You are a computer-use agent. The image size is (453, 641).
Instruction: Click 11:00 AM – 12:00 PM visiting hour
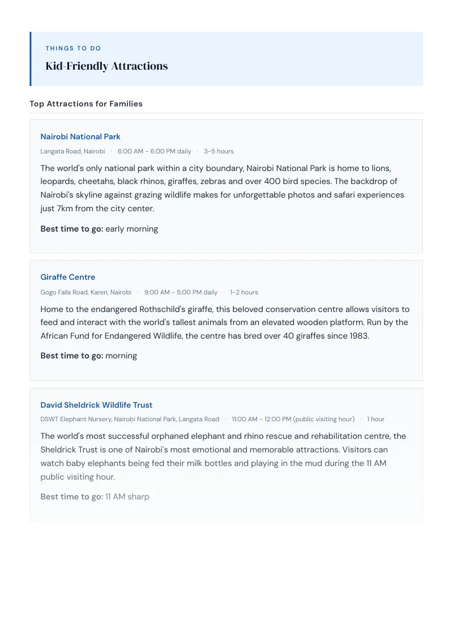click(x=293, y=419)
